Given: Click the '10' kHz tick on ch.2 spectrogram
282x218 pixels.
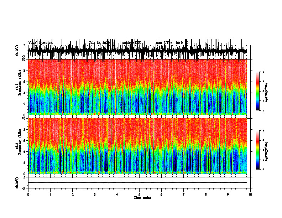Looking at the screenshot, I should click(x=24, y=118).
